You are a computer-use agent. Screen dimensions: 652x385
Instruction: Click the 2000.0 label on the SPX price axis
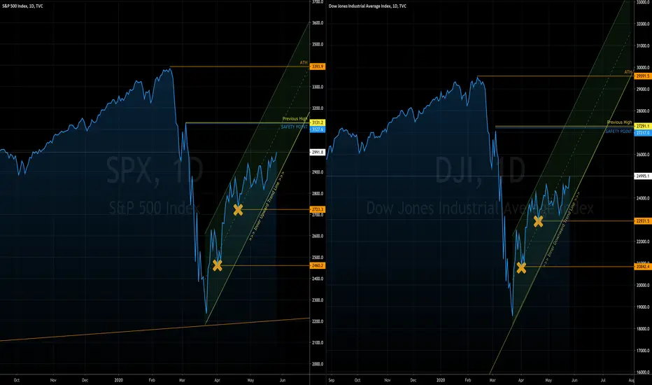pos(318,364)
